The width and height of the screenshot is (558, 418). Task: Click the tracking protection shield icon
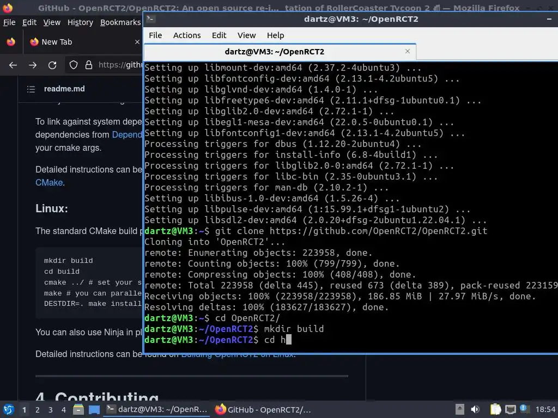[74, 65]
